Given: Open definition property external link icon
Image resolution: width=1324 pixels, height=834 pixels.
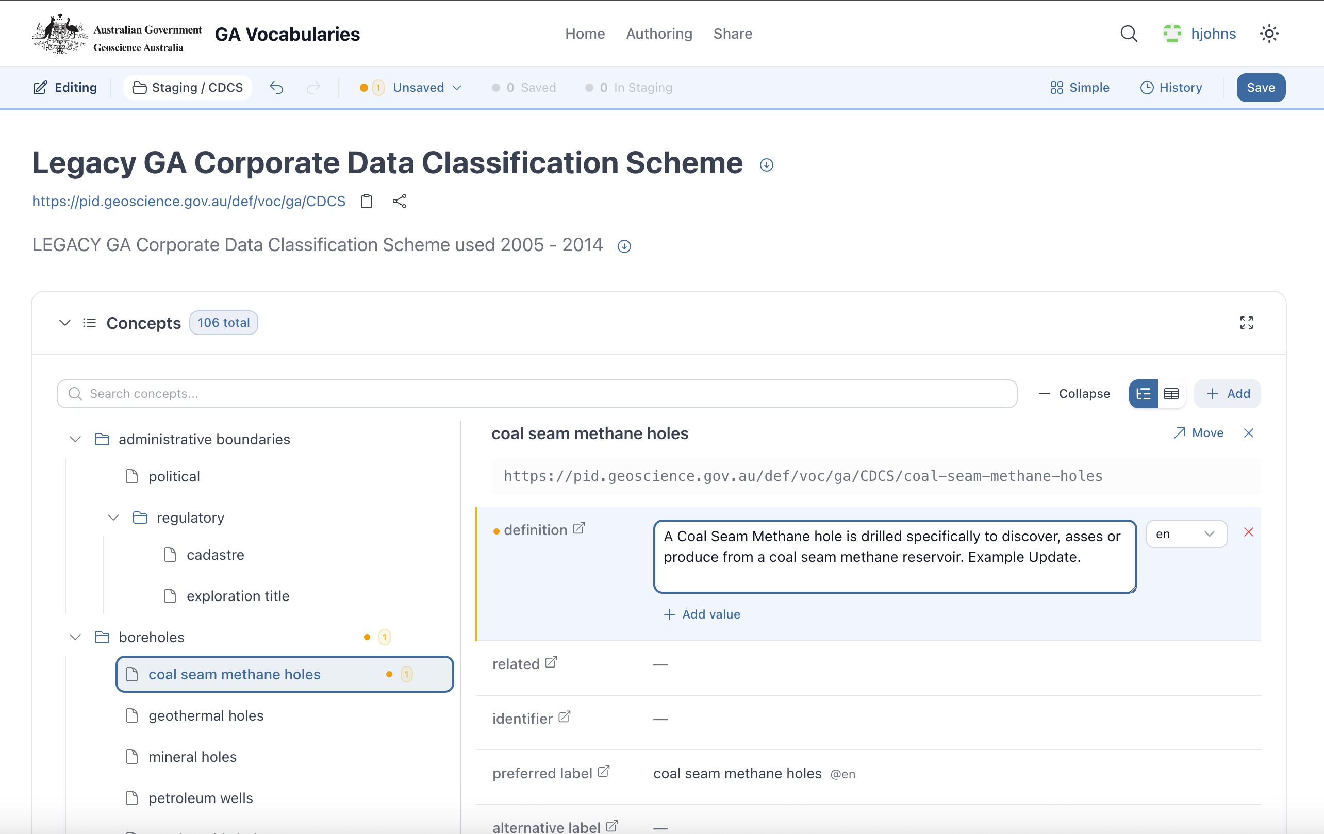Looking at the screenshot, I should (x=578, y=529).
